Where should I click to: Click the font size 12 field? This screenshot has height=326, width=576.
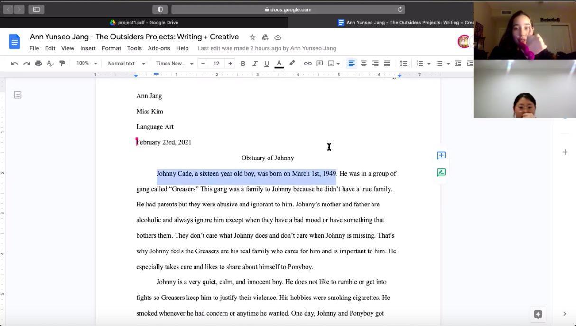[x=216, y=64]
